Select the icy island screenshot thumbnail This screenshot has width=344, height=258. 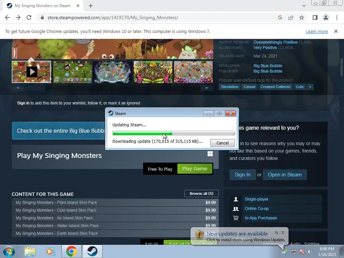113,72
